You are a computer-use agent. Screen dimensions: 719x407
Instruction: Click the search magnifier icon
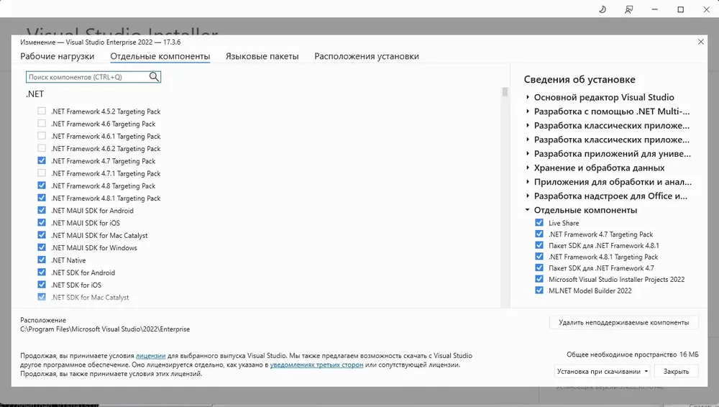155,77
